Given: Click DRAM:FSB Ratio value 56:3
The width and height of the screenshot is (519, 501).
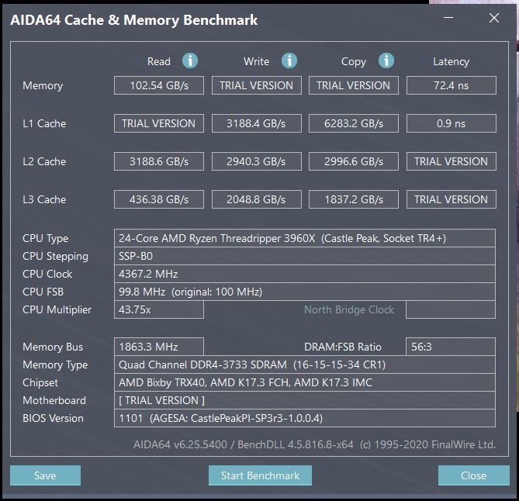Looking at the screenshot, I should (x=451, y=347).
